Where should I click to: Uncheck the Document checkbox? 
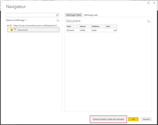point(12,30)
